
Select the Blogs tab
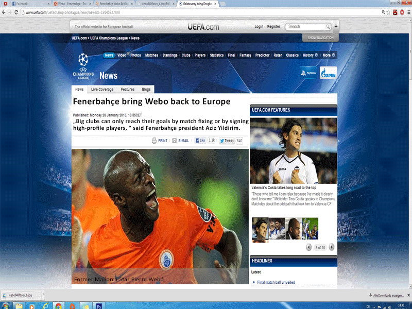[x=146, y=89]
